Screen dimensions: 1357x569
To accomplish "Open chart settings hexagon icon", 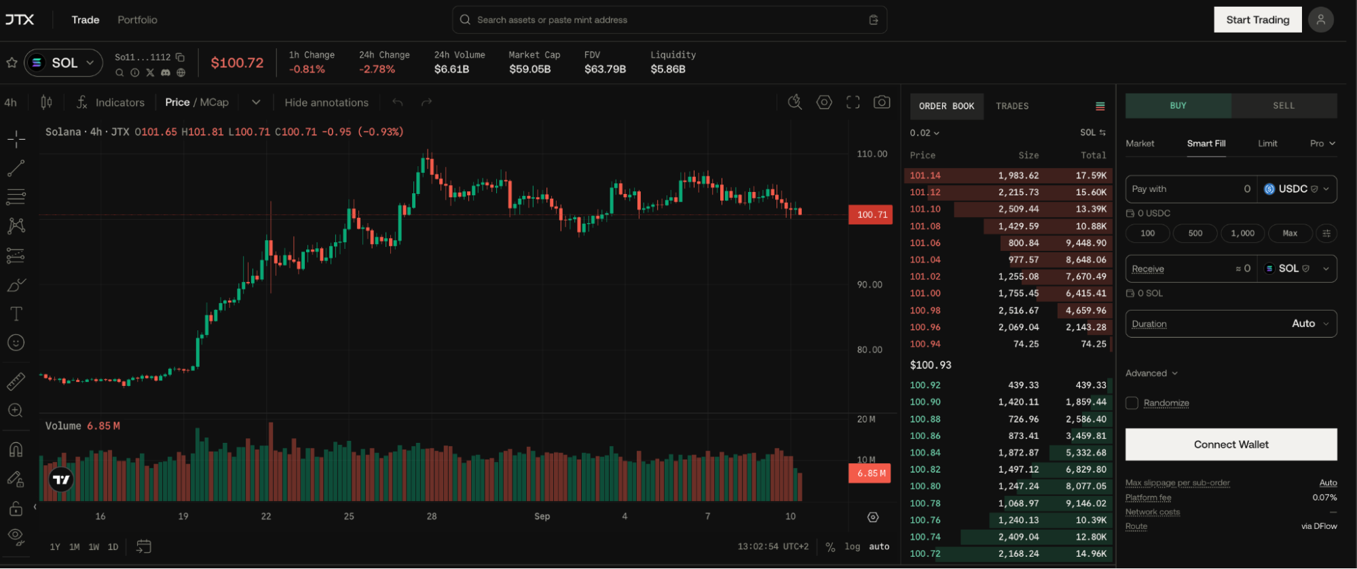I will [824, 102].
